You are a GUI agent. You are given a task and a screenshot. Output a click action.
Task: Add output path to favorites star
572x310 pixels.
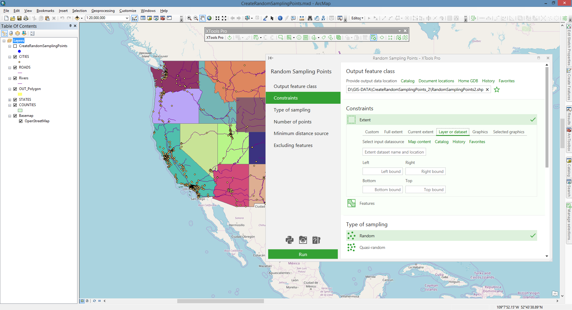pos(497,89)
